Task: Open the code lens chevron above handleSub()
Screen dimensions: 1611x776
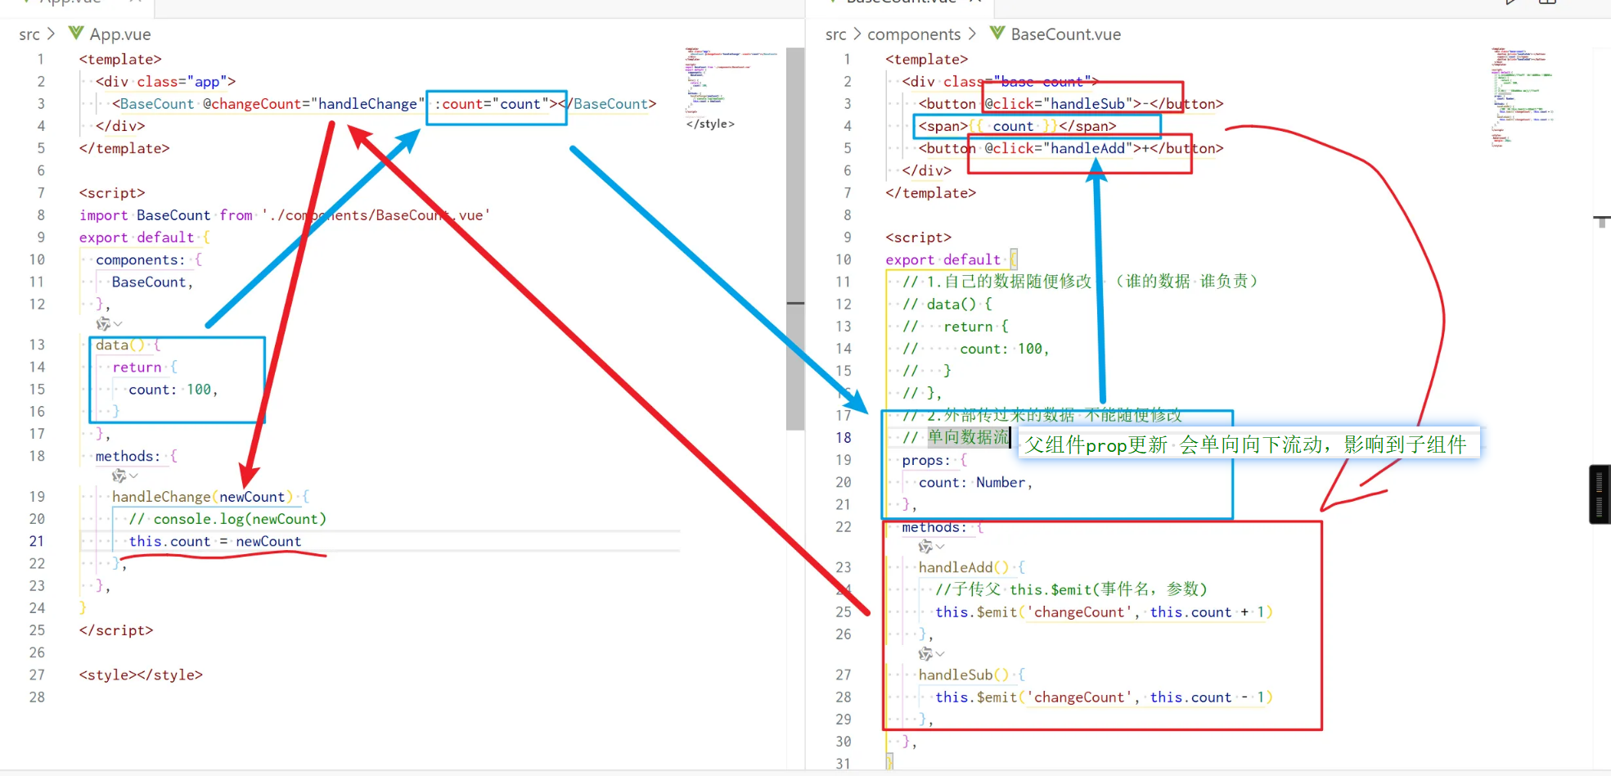Action: 940,654
